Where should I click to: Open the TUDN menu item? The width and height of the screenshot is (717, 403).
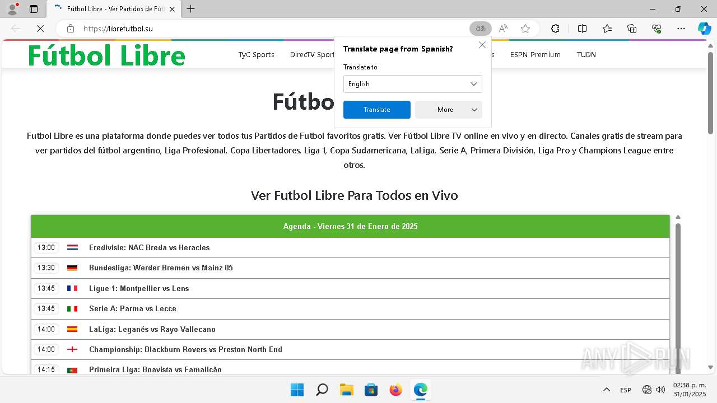click(x=586, y=55)
